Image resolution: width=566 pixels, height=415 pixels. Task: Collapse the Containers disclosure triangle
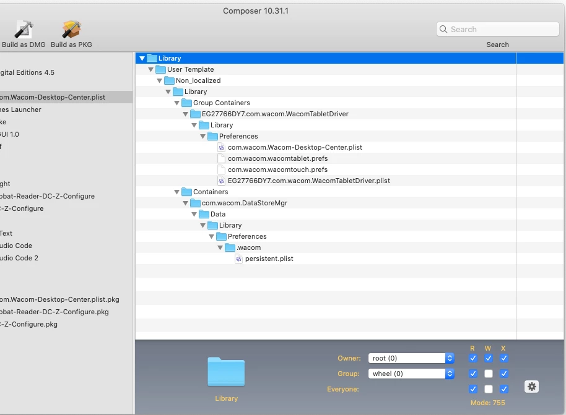click(x=177, y=192)
